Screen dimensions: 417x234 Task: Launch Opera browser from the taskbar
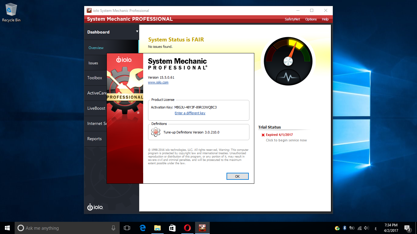187,228
